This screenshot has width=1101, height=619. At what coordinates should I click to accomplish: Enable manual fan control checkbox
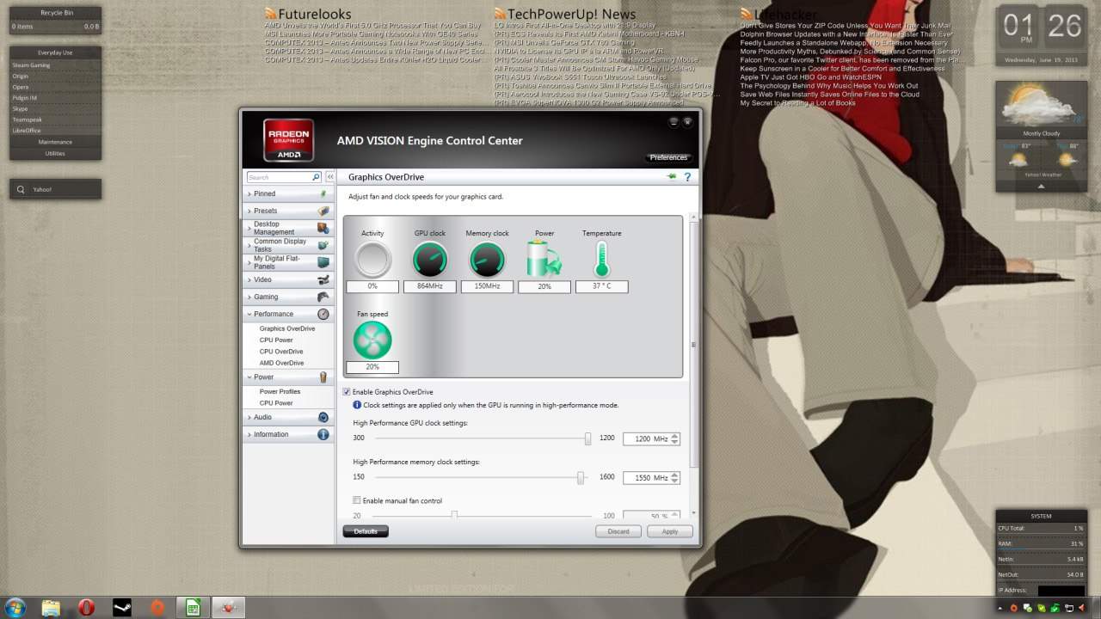click(357, 500)
